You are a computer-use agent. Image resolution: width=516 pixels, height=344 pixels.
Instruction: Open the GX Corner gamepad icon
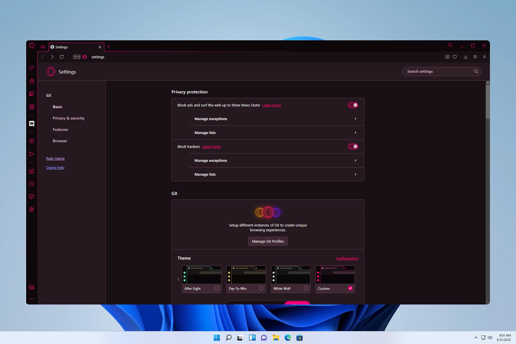click(43, 47)
